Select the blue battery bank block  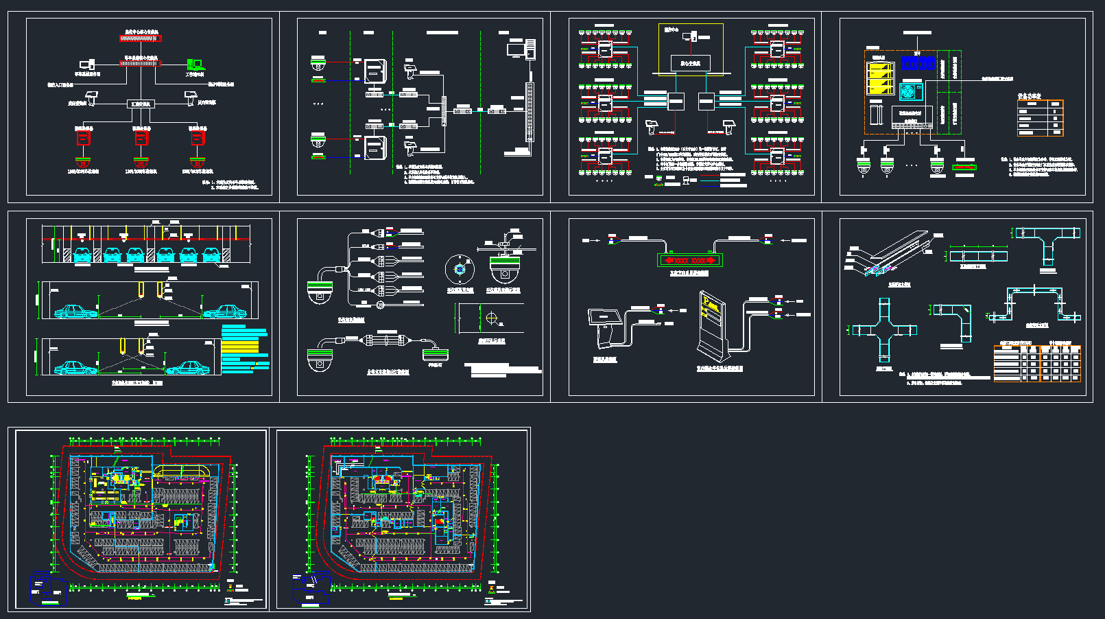click(918, 62)
